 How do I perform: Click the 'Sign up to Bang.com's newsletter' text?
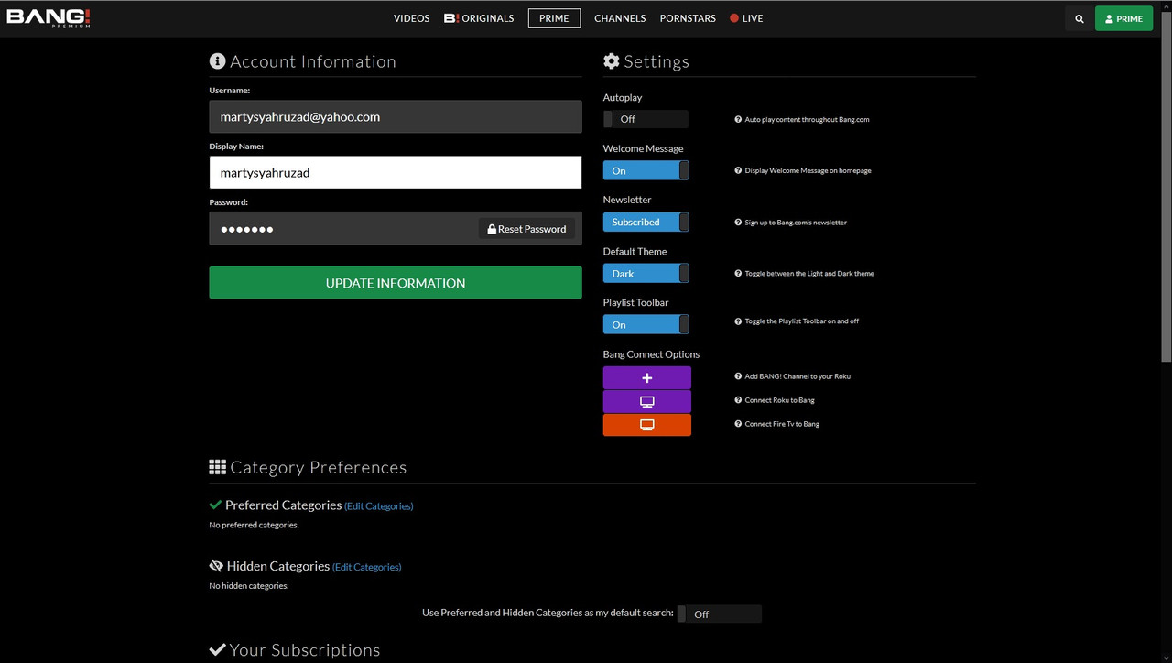(796, 223)
